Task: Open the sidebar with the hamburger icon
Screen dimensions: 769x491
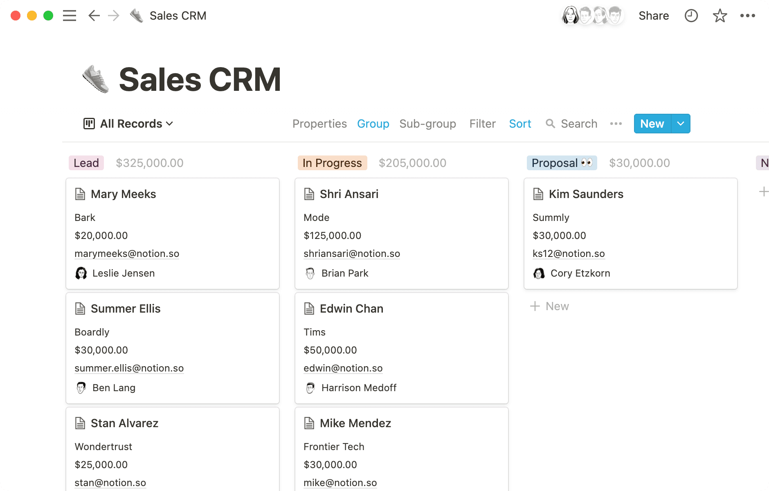Action: [x=70, y=16]
